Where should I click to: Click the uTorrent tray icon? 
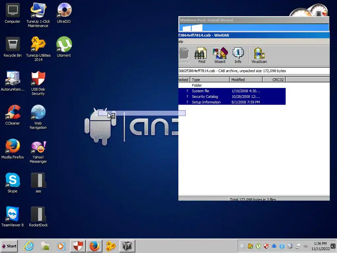pos(258,246)
